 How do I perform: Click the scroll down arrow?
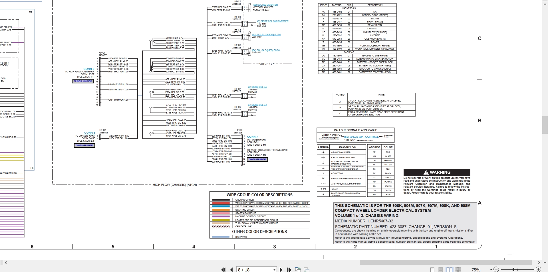click(545, 263)
